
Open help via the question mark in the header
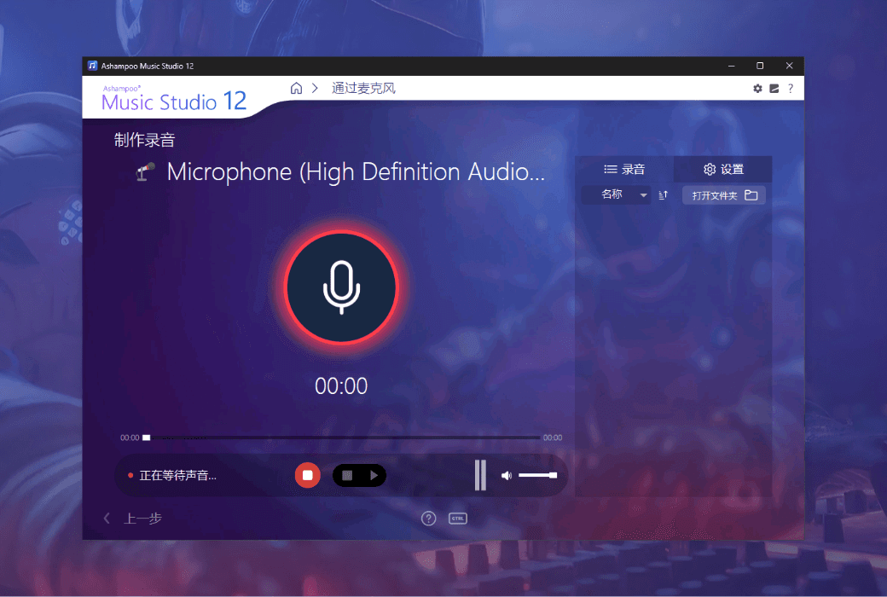(791, 89)
